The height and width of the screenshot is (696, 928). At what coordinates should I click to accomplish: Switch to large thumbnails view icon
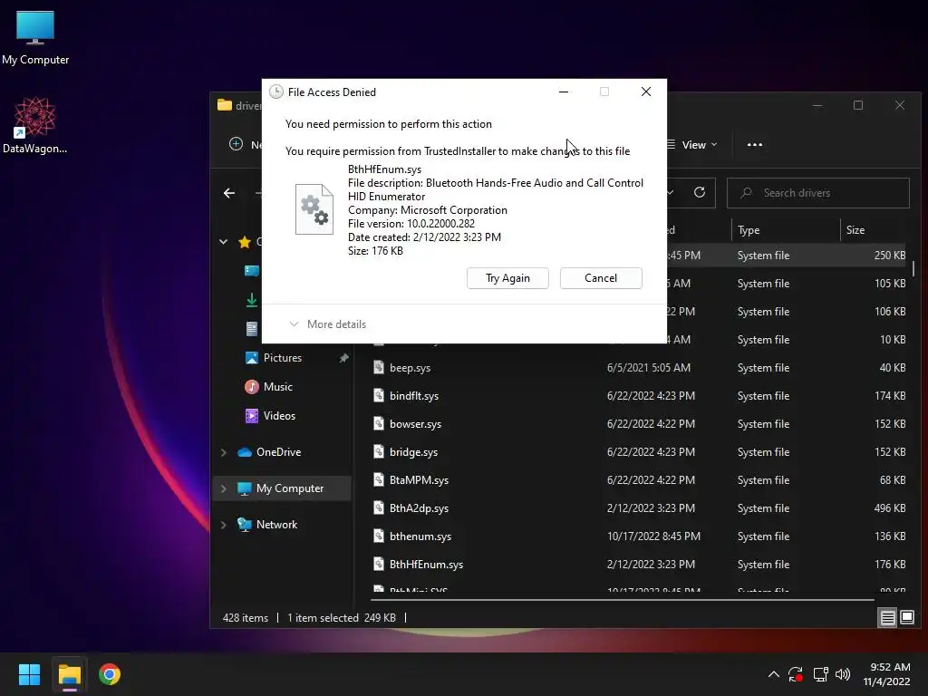coord(906,618)
